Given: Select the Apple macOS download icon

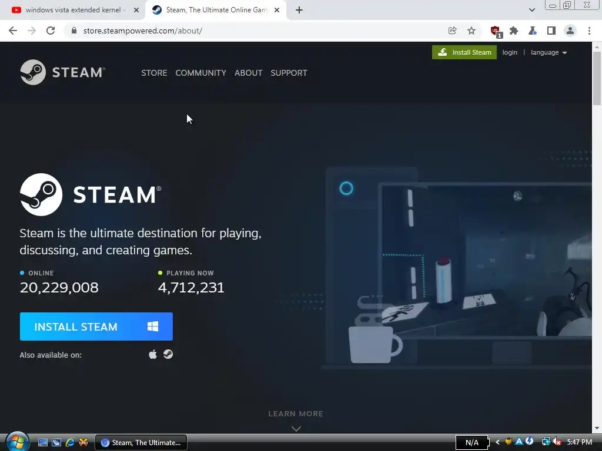Looking at the screenshot, I should tap(153, 354).
